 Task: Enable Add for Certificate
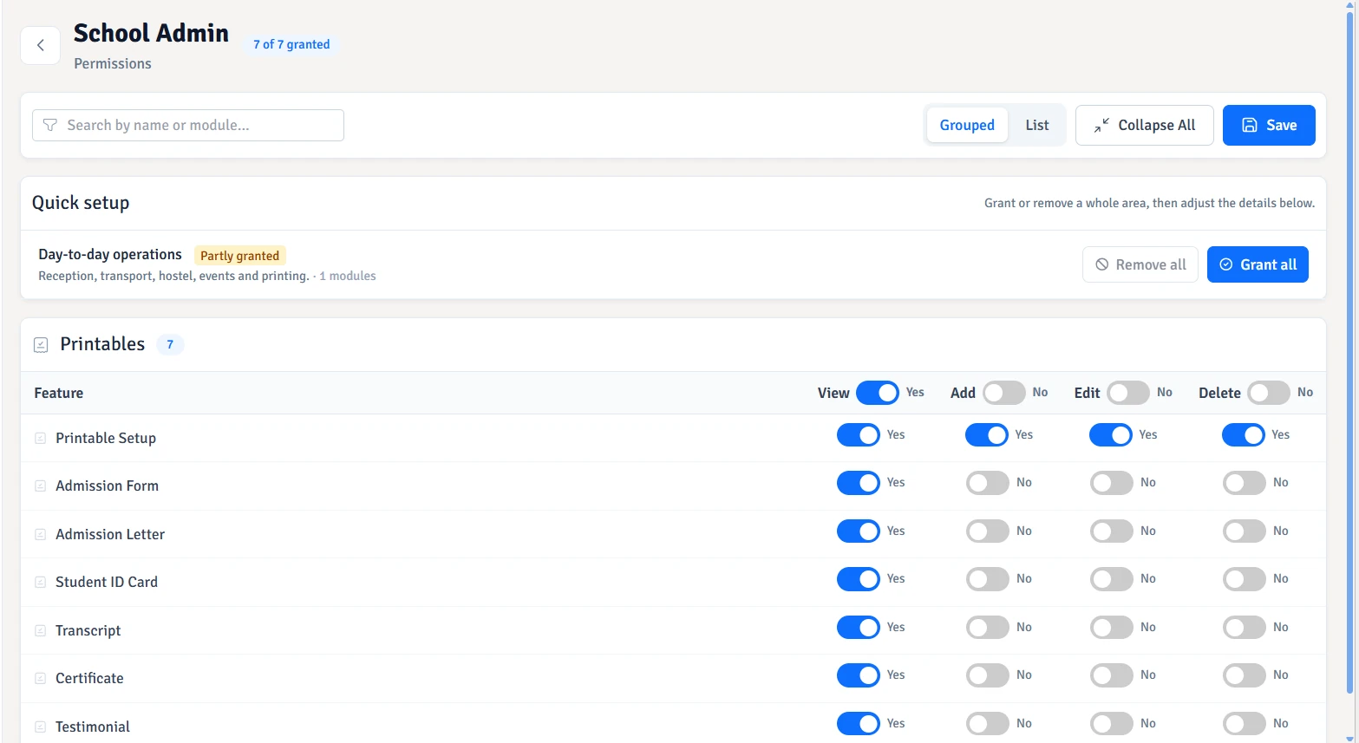click(988, 675)
